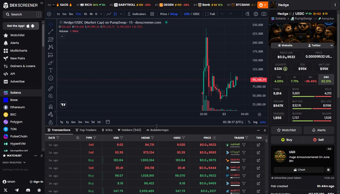Expand more socials dropdown next to Twitter

coord(331,45)
